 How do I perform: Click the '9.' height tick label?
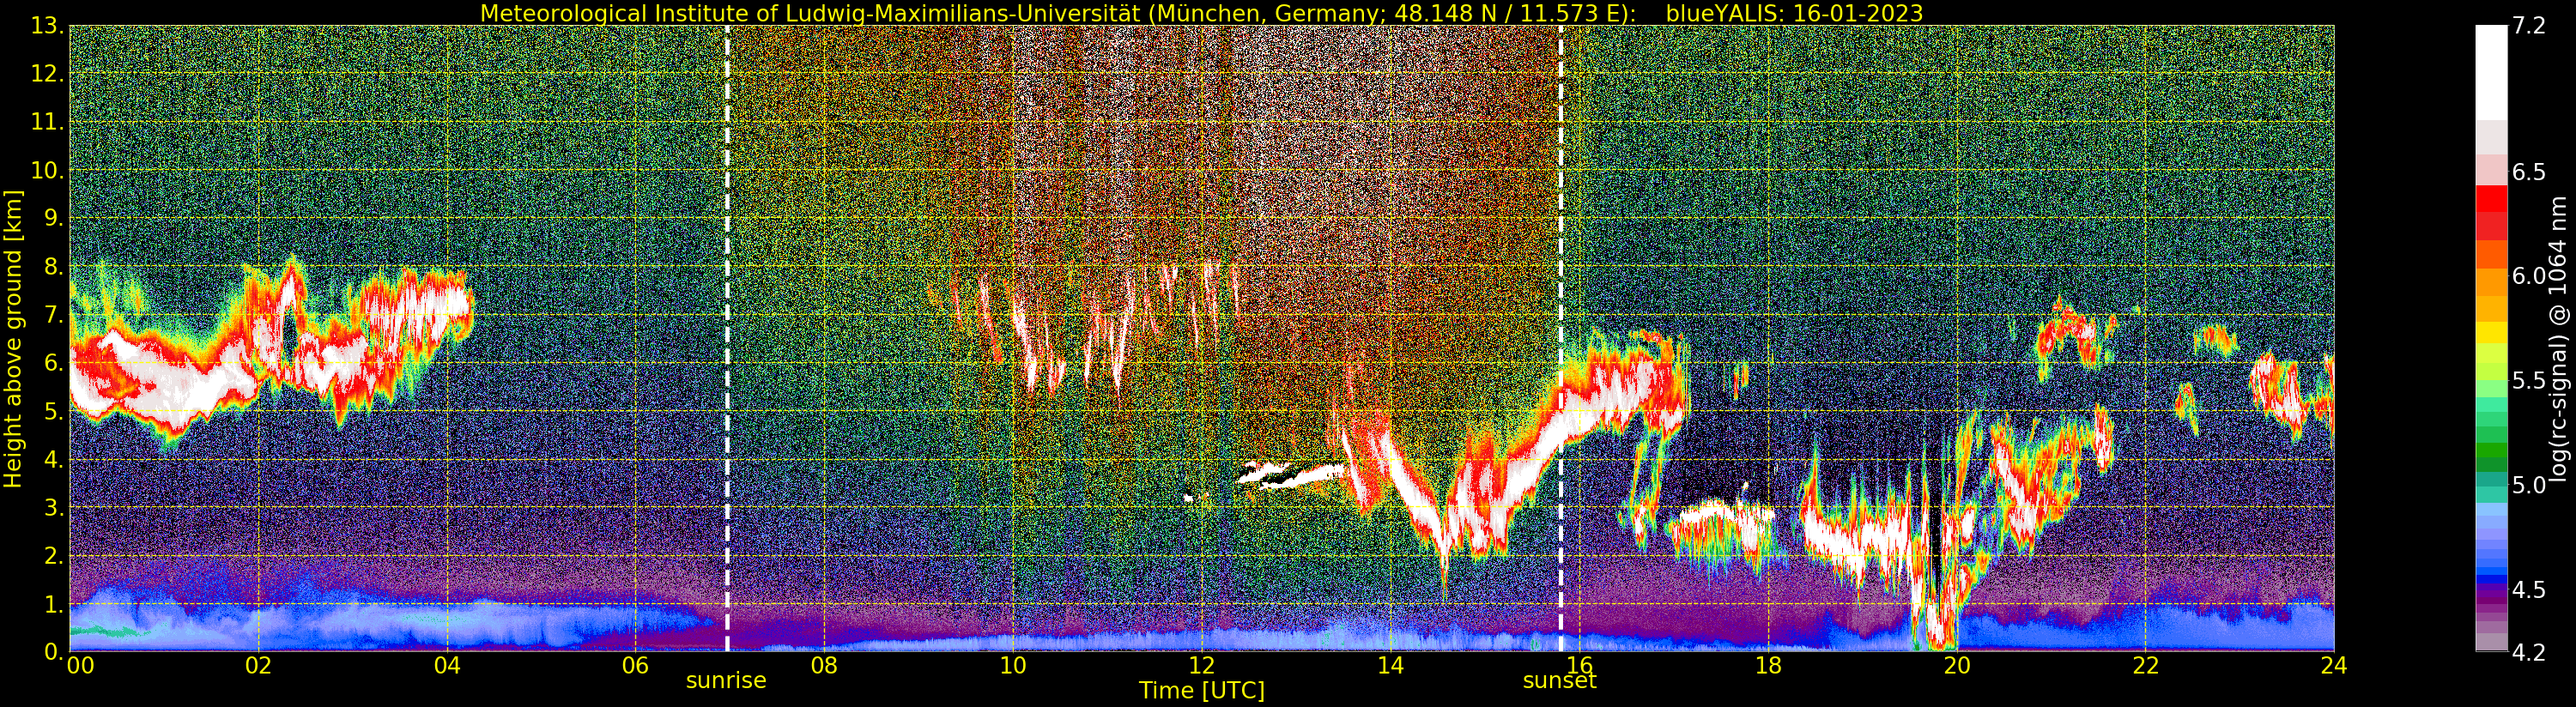(x=54, y=218)
